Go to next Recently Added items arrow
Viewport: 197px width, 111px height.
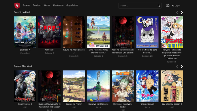pos(182,13)
